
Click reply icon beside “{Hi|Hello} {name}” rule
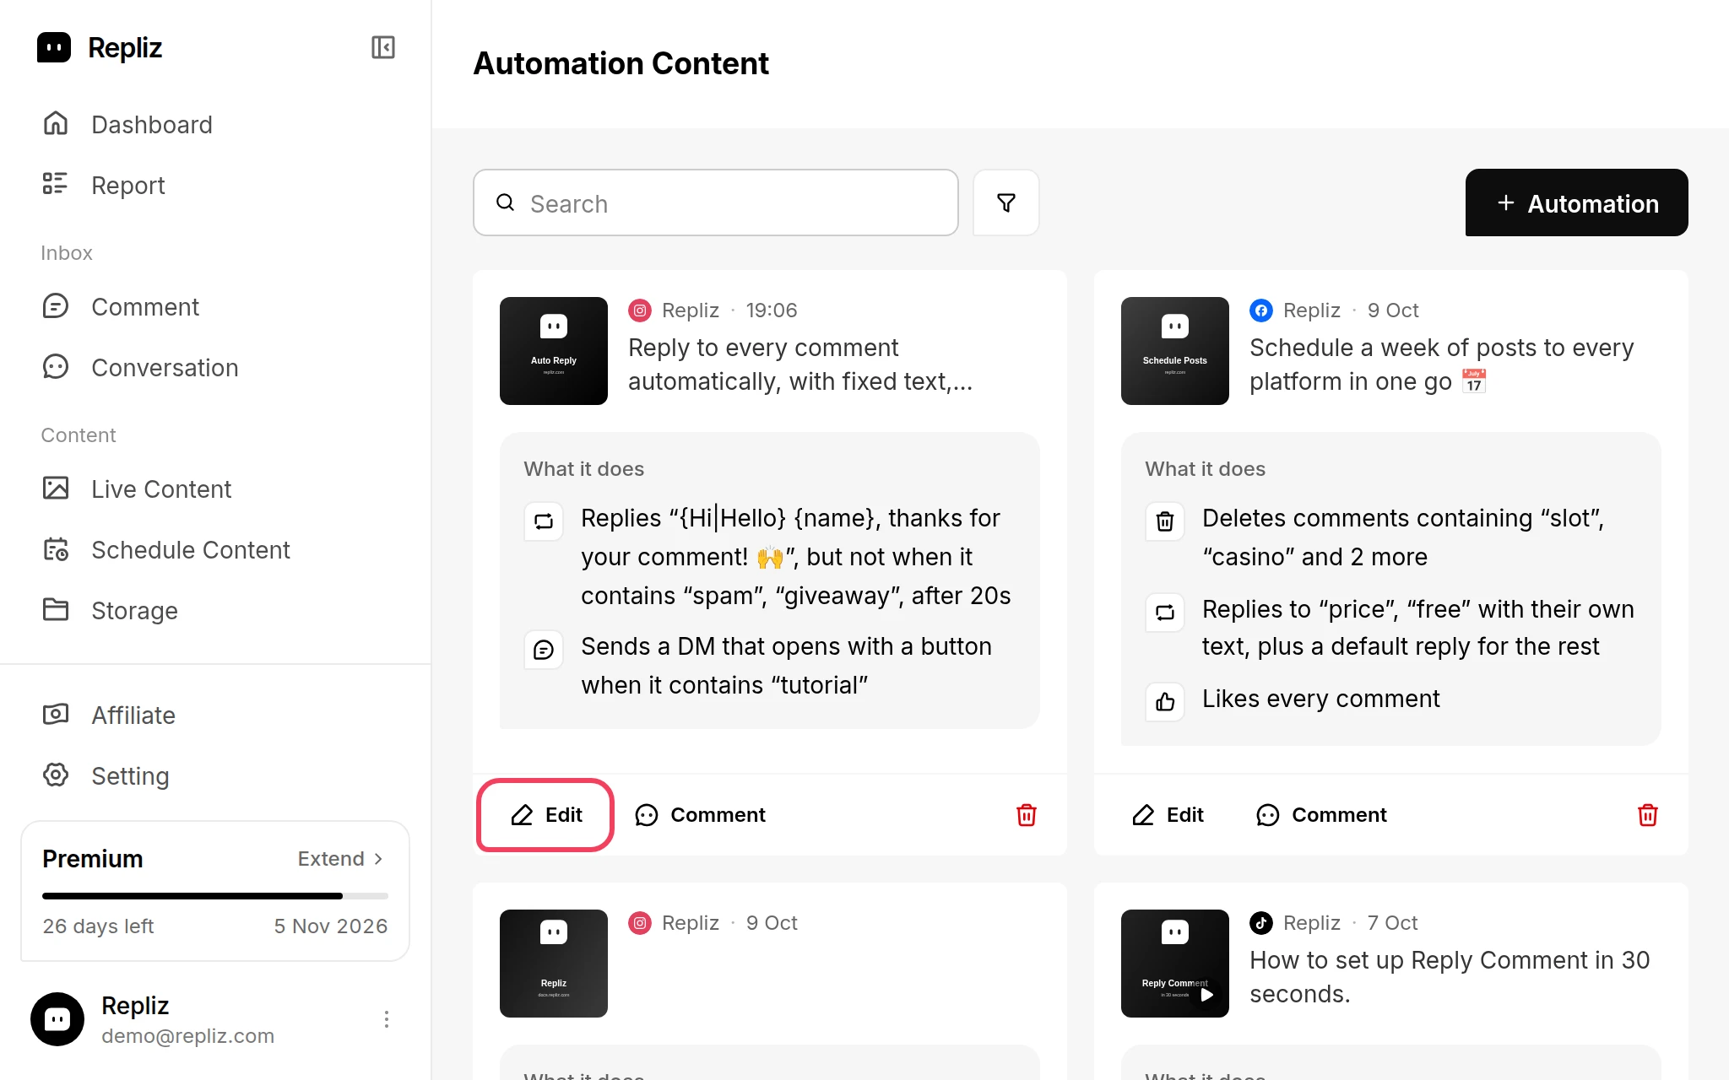point(544,521)
